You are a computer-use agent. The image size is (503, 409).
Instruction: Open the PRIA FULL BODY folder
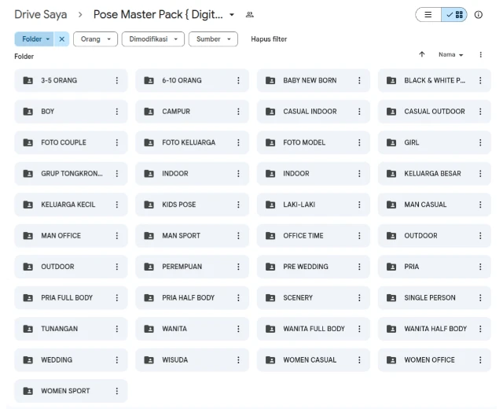71,298
